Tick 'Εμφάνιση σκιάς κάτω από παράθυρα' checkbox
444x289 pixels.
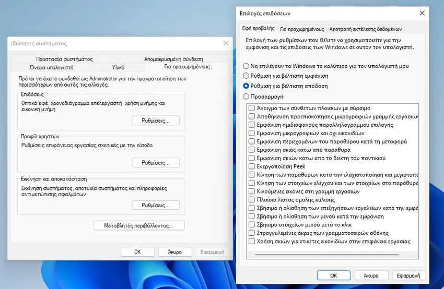[252, 150]
